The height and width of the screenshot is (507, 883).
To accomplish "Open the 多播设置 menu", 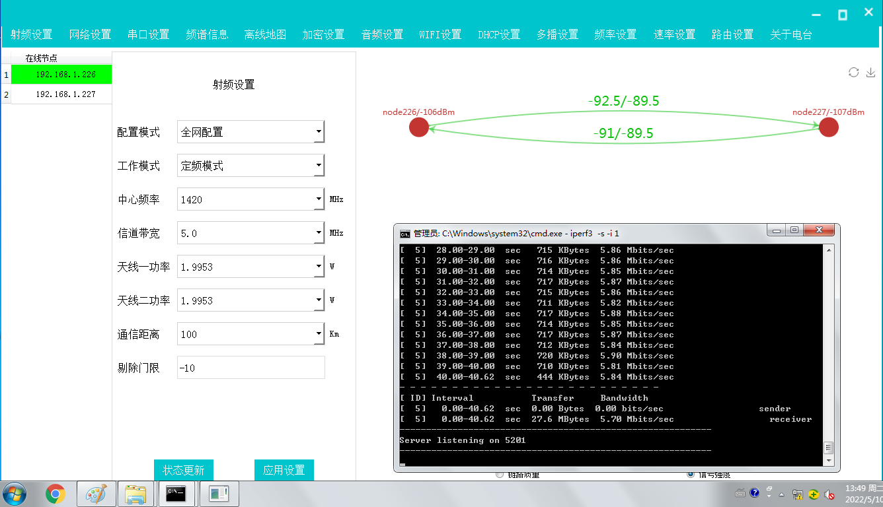I will pyautogui.click(x=557, y=35).
